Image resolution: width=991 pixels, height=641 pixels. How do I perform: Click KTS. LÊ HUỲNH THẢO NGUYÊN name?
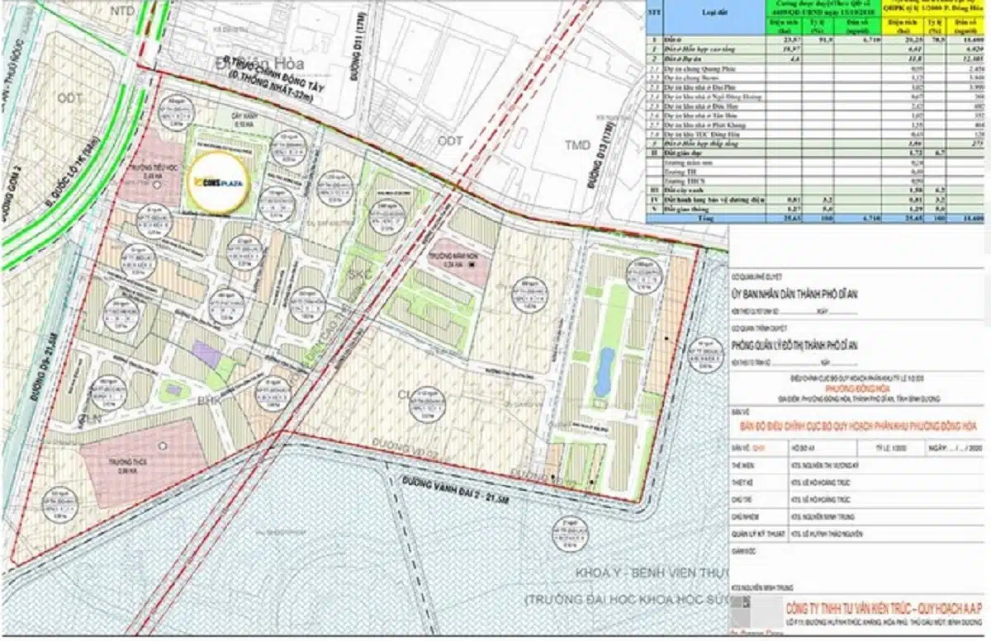coord(827,534)
